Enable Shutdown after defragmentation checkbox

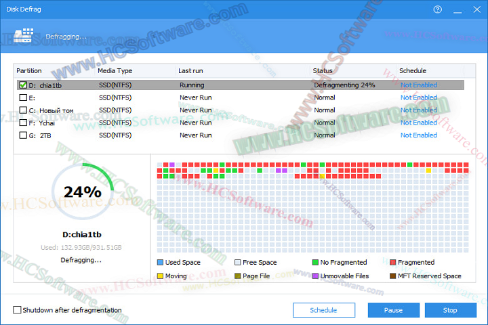[x=17, y=309]
